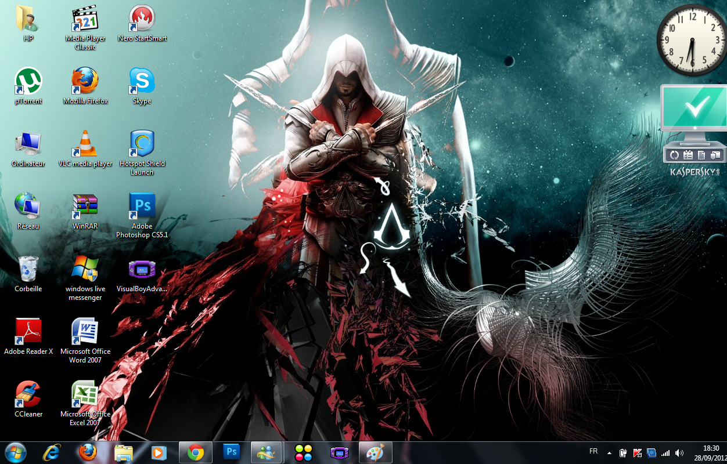Launch Internet Explorer from the taskbar
Image resolution: width=727 pixels, height=464 pixels.
click(52, 452)
